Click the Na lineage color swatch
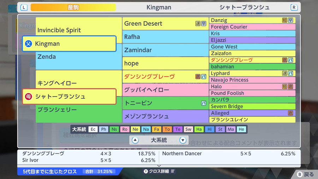318x179 pixels. [146, 129]
